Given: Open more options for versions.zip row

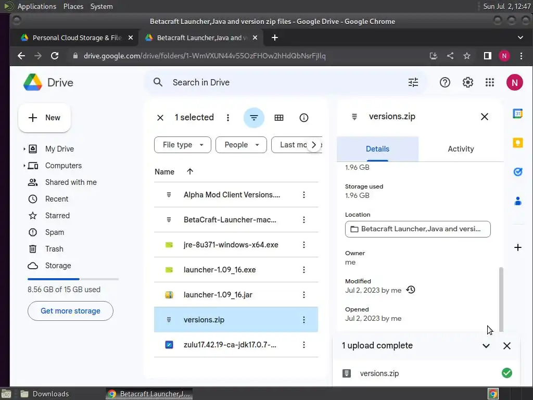Looking at the screenshot, I should point(304,320).
